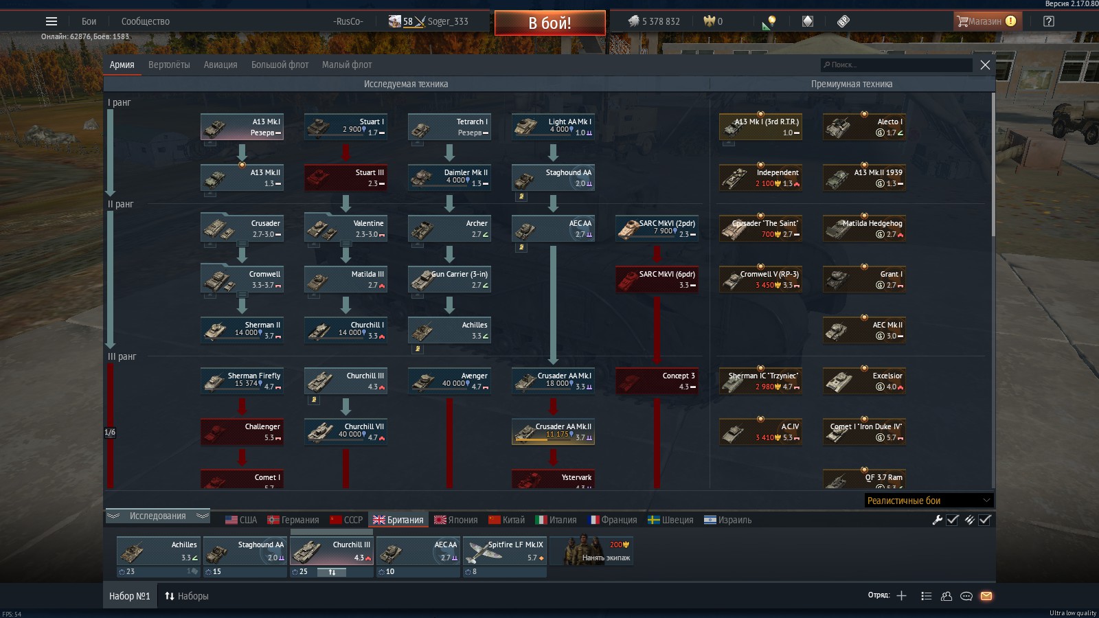The height and width of the screenshot is (618, 1099).
Task: Open the Battle Pass BP icon
Action: tap(843, 21)
